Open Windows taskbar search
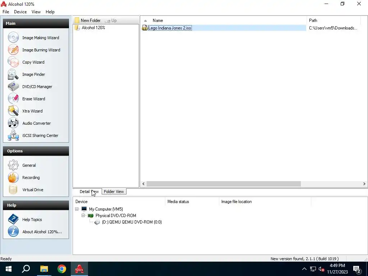This screenshot has height=276, width=368. [x=26, y=269]
